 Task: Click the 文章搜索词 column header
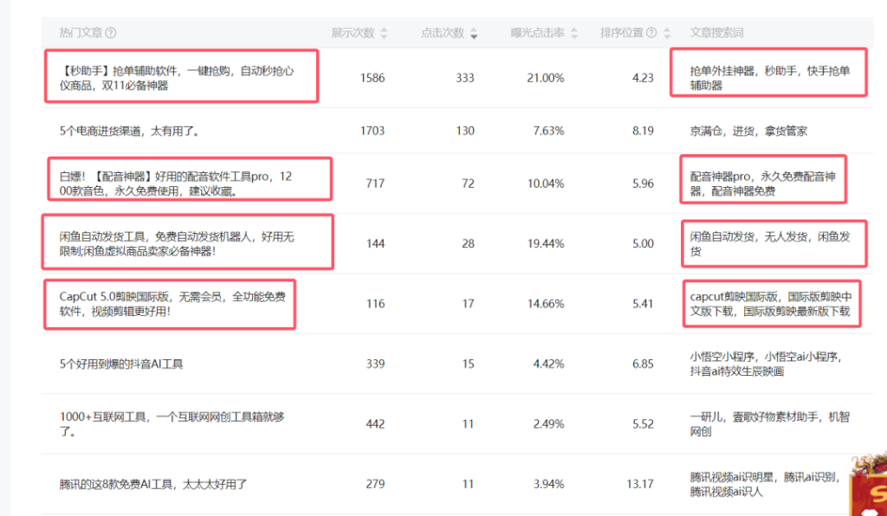point(716,33)
